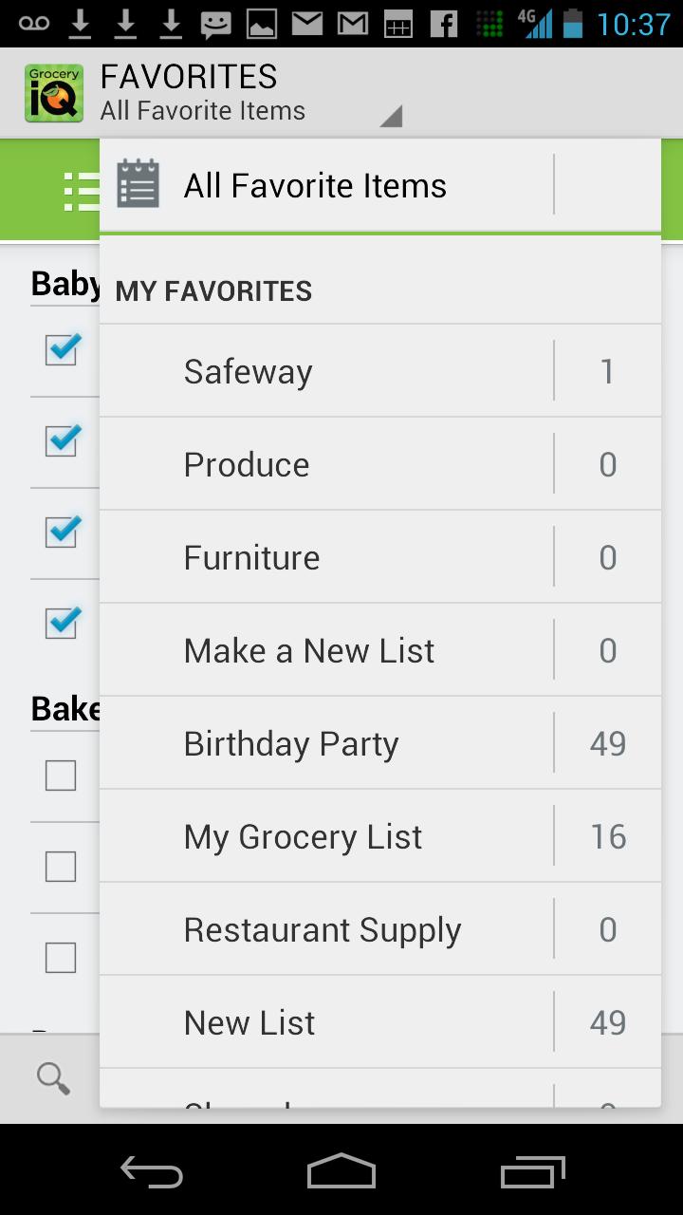Open My Grocery List
The image size is (683, 1215).
(304, 836)
